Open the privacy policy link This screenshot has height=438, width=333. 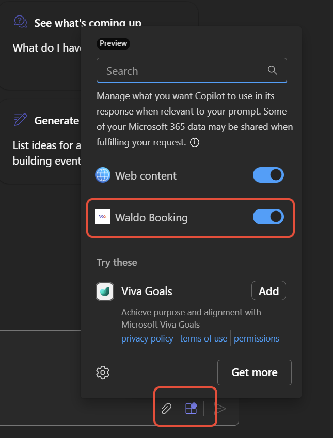147,338
